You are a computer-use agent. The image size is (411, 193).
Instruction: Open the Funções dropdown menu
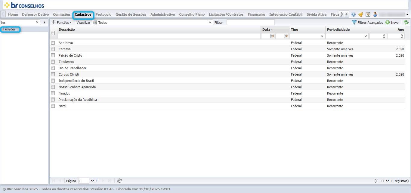pos(62,22)
